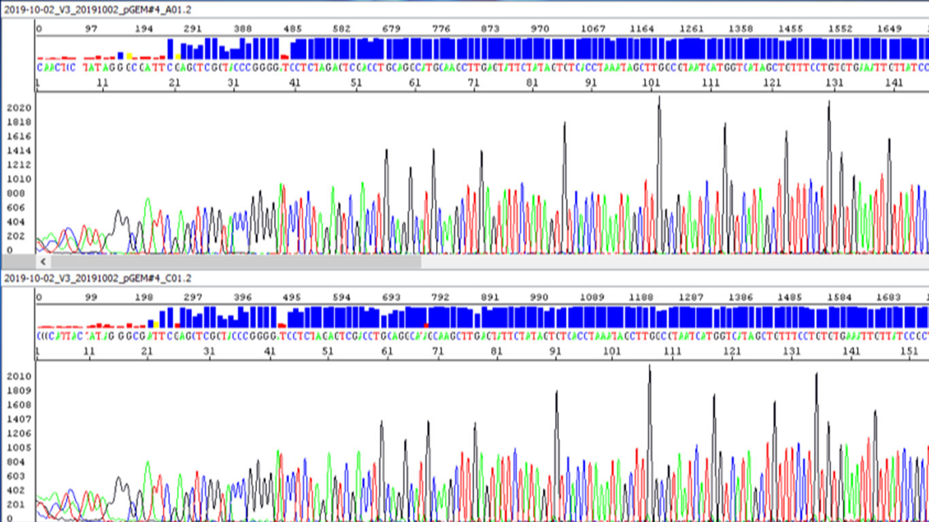Select the pGEM#4_C01.2 trace title
This screenshot has width=929, height=522.
[98, 279]
